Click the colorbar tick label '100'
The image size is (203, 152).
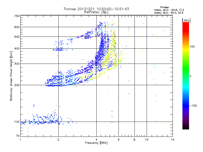pos(192,47)
